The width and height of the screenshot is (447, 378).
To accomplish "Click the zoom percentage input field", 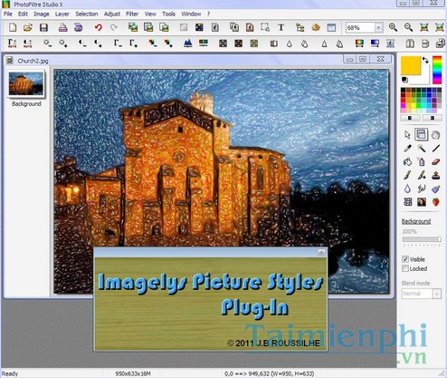I will click(x=360, y=27).
